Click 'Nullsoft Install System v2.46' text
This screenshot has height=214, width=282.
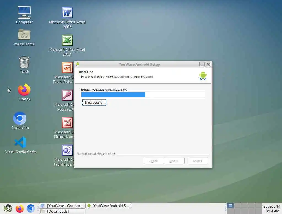point(96,154)
